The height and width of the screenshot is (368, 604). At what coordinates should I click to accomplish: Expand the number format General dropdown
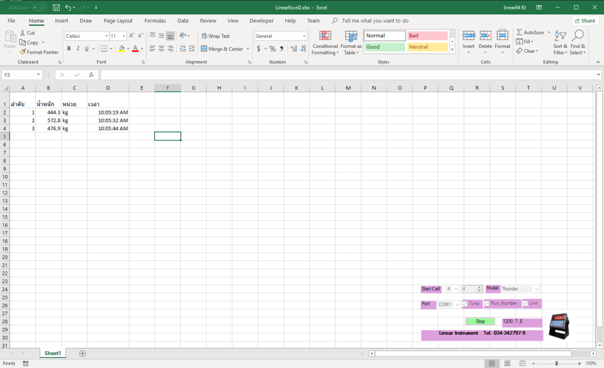tap(304, 36)
